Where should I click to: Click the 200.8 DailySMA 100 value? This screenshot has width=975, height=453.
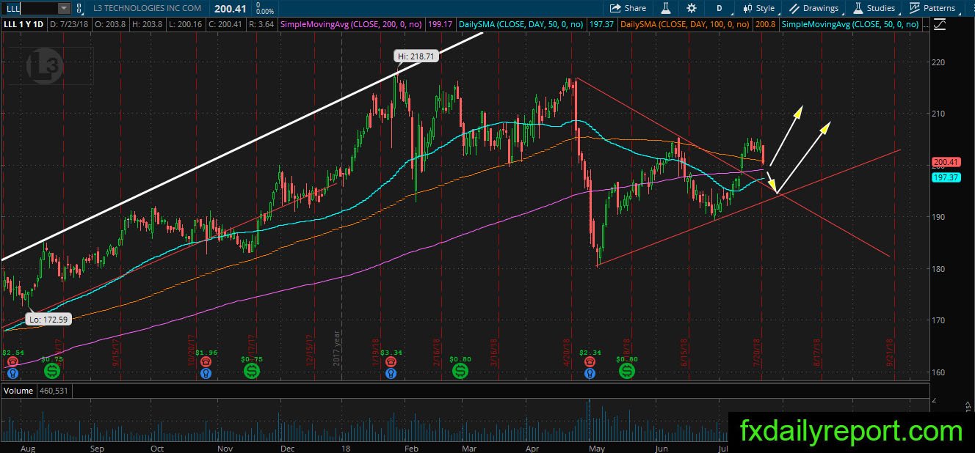[x=766, y=24]
